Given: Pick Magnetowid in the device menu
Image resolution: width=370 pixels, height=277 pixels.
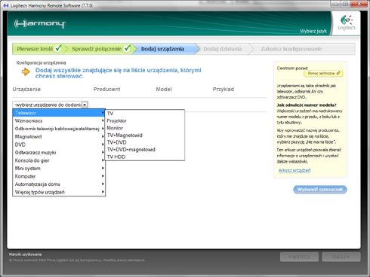Looking at the screenshot, I should tap(59, 137).
